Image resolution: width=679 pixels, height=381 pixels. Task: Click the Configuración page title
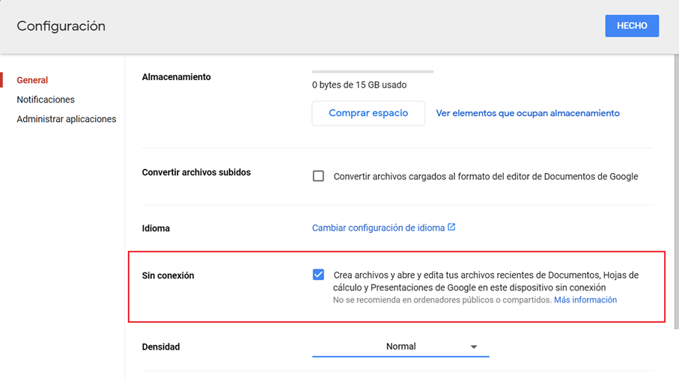pos(61,26)
